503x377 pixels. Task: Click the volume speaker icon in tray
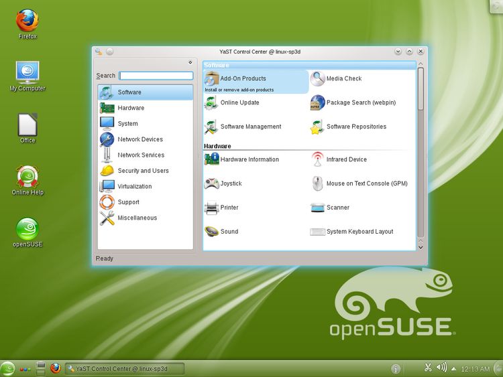click(x=441, y=368)
